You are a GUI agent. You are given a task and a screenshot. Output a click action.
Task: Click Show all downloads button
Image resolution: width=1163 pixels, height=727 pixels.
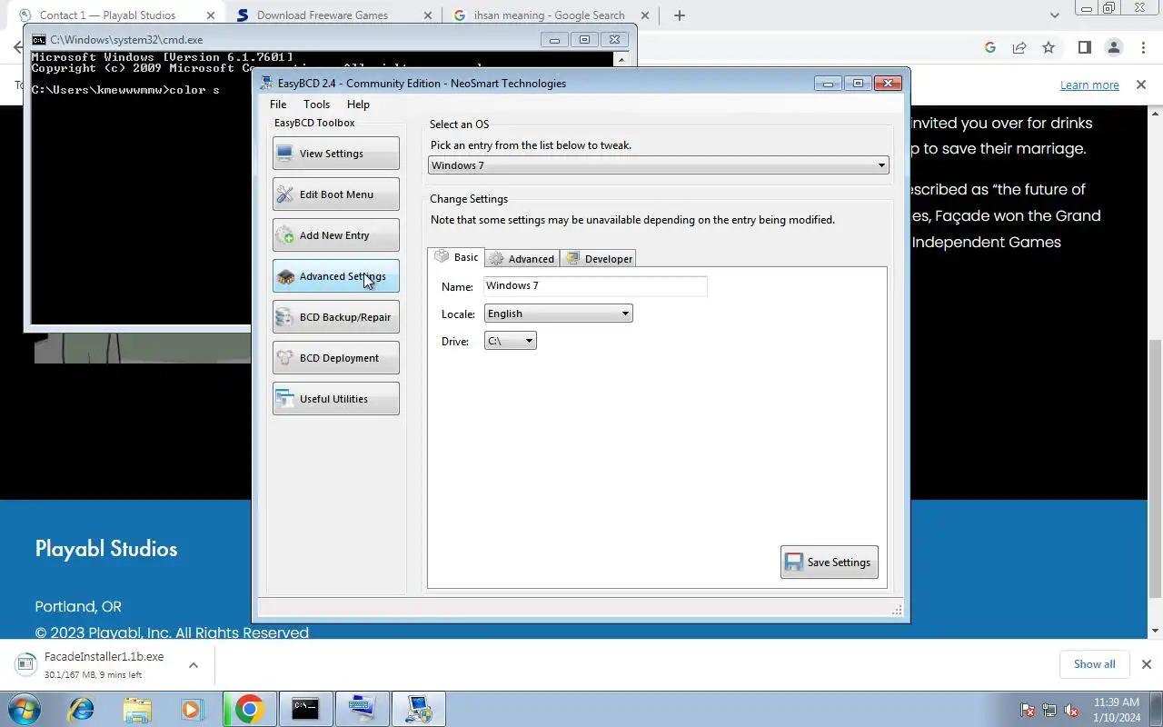point(1094,664)
